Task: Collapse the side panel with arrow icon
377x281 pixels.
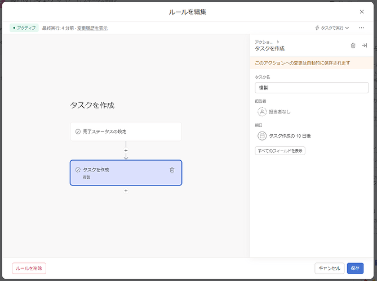Action: 364,46
